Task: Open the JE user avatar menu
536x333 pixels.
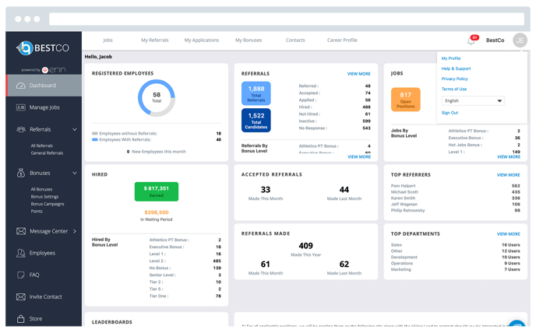Action: [520, 40]
